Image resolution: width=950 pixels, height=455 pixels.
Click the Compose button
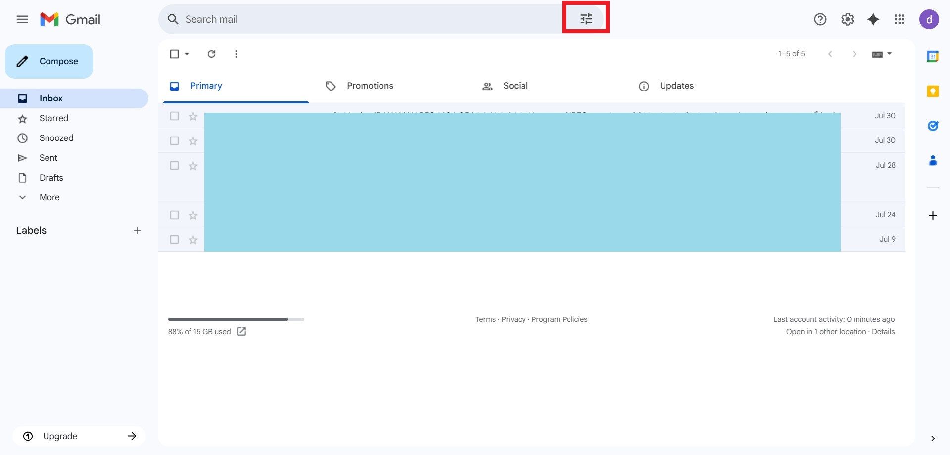(49, 61)
